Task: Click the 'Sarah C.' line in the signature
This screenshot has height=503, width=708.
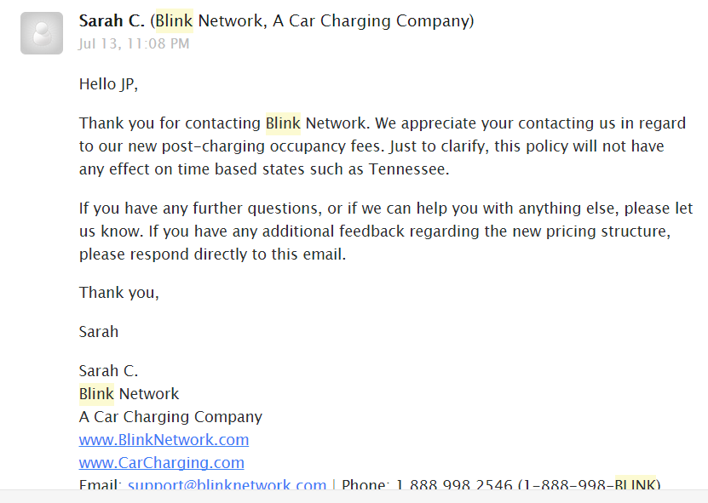Action: (108, 371)
